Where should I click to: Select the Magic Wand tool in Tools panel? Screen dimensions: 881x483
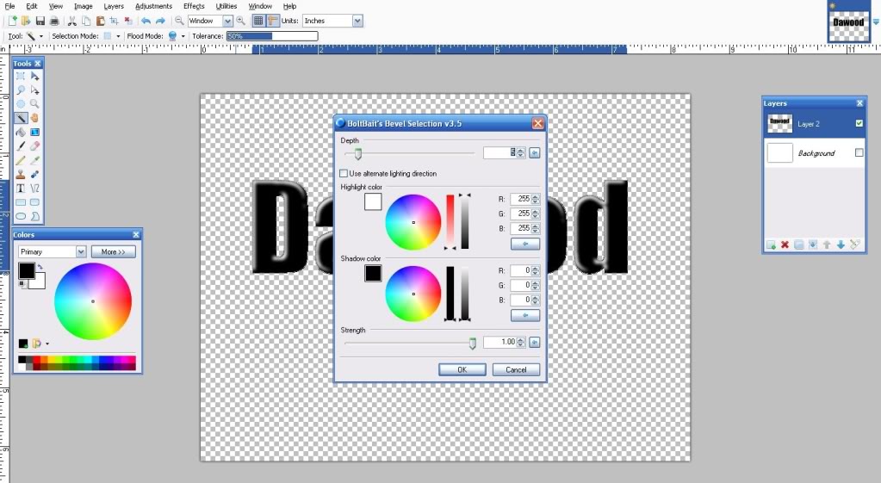coord(21,118)
